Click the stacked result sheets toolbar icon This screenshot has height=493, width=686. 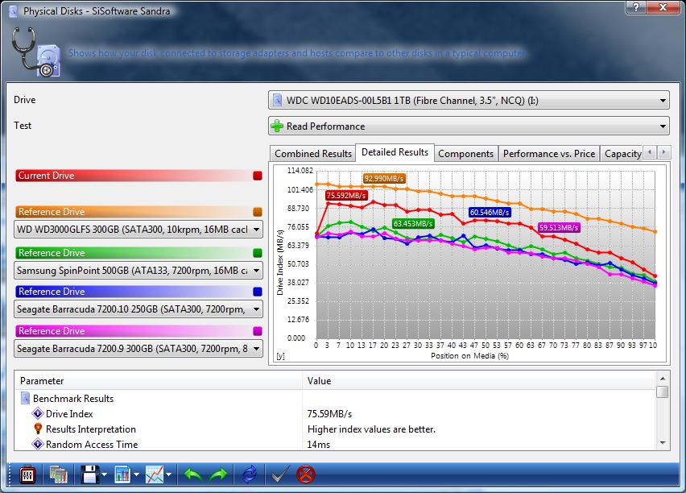[x=58, y=474]
